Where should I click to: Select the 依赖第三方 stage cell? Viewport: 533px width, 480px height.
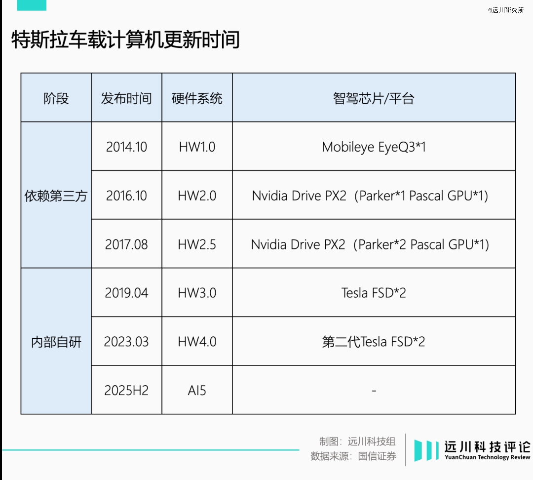click(56, 195)
